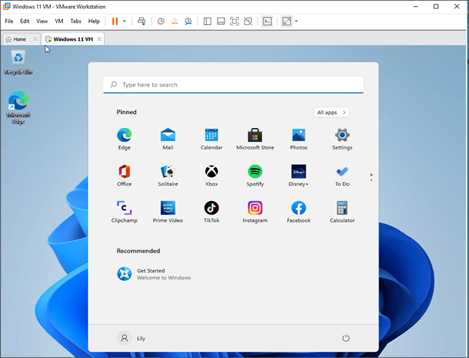
Task: Expand the All apps list
Action: [331, 113]
